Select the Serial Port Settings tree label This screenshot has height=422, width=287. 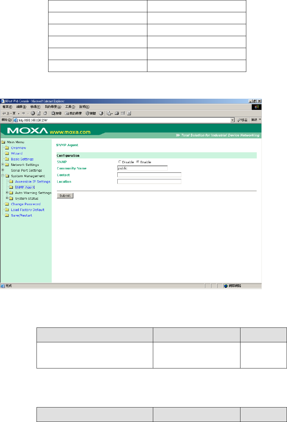tap(27, 170)
